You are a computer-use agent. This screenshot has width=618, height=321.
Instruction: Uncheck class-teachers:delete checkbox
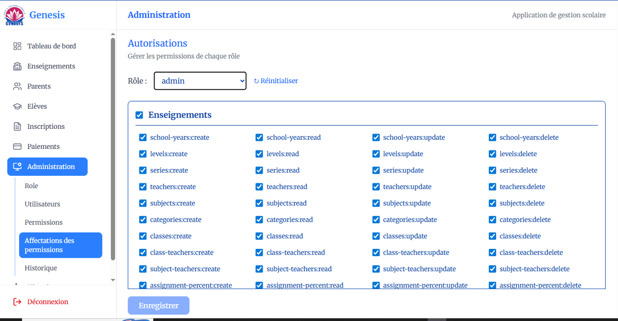492,252
